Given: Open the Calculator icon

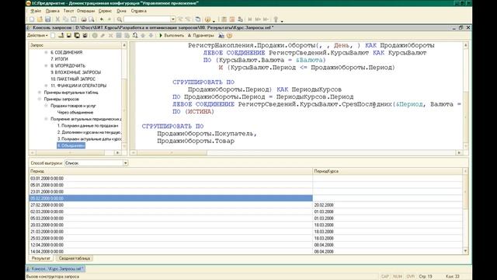Looking at the screenshot, I should tap(224, 19).
